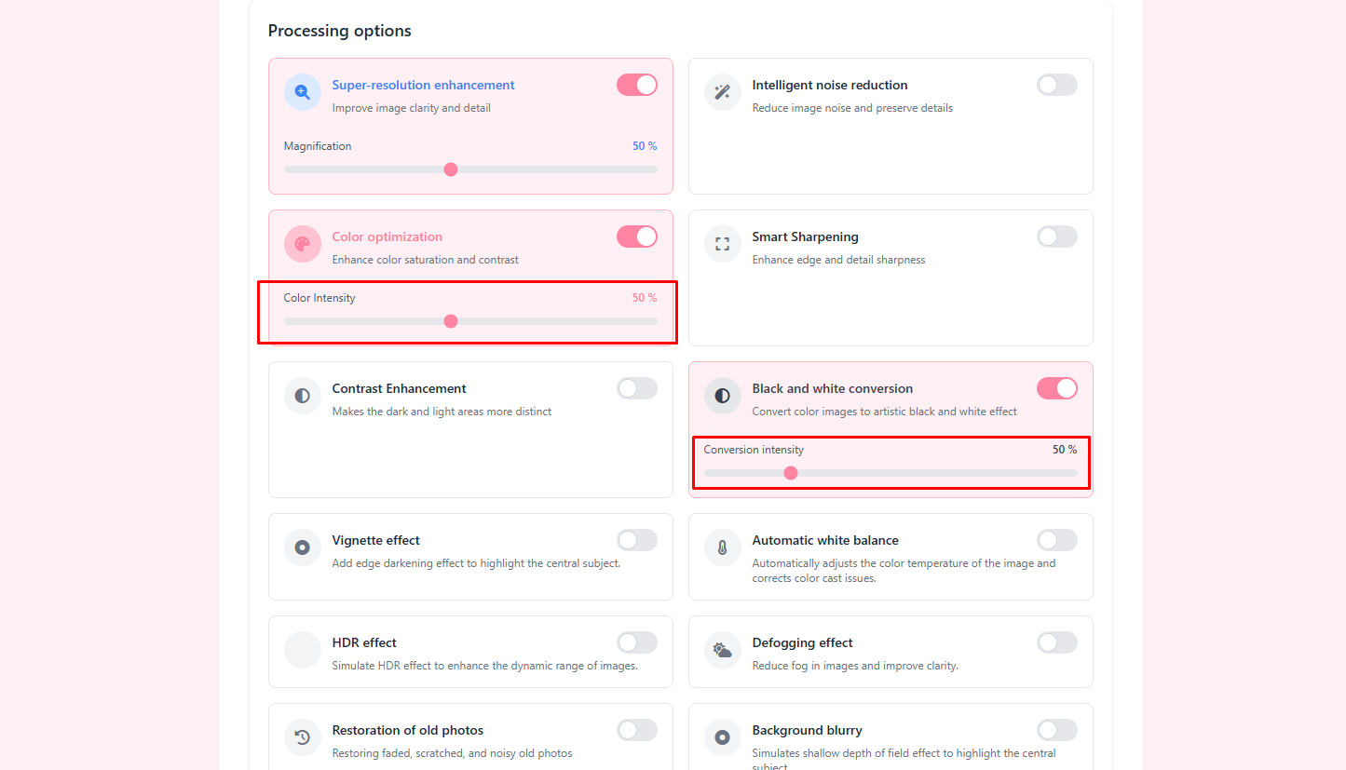Screen dimensions: 1346x770
Task: Enable the Smart Sharpening switch
Action: (x=1057, y=236)
